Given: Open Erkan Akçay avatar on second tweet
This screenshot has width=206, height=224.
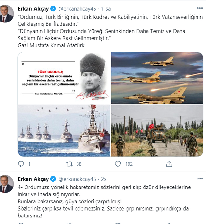Looking at the screenshot, I should coord(7,184).
